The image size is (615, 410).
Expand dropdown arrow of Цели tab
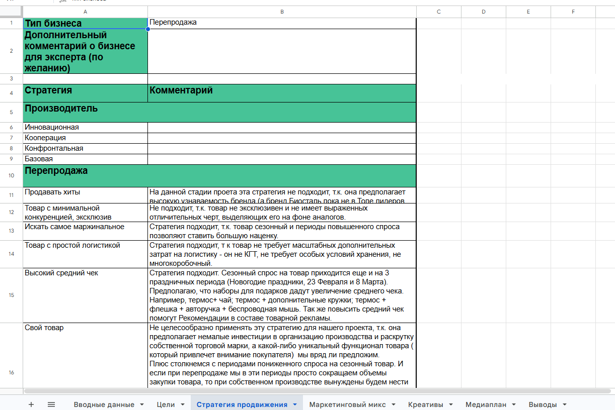point(183,404)
